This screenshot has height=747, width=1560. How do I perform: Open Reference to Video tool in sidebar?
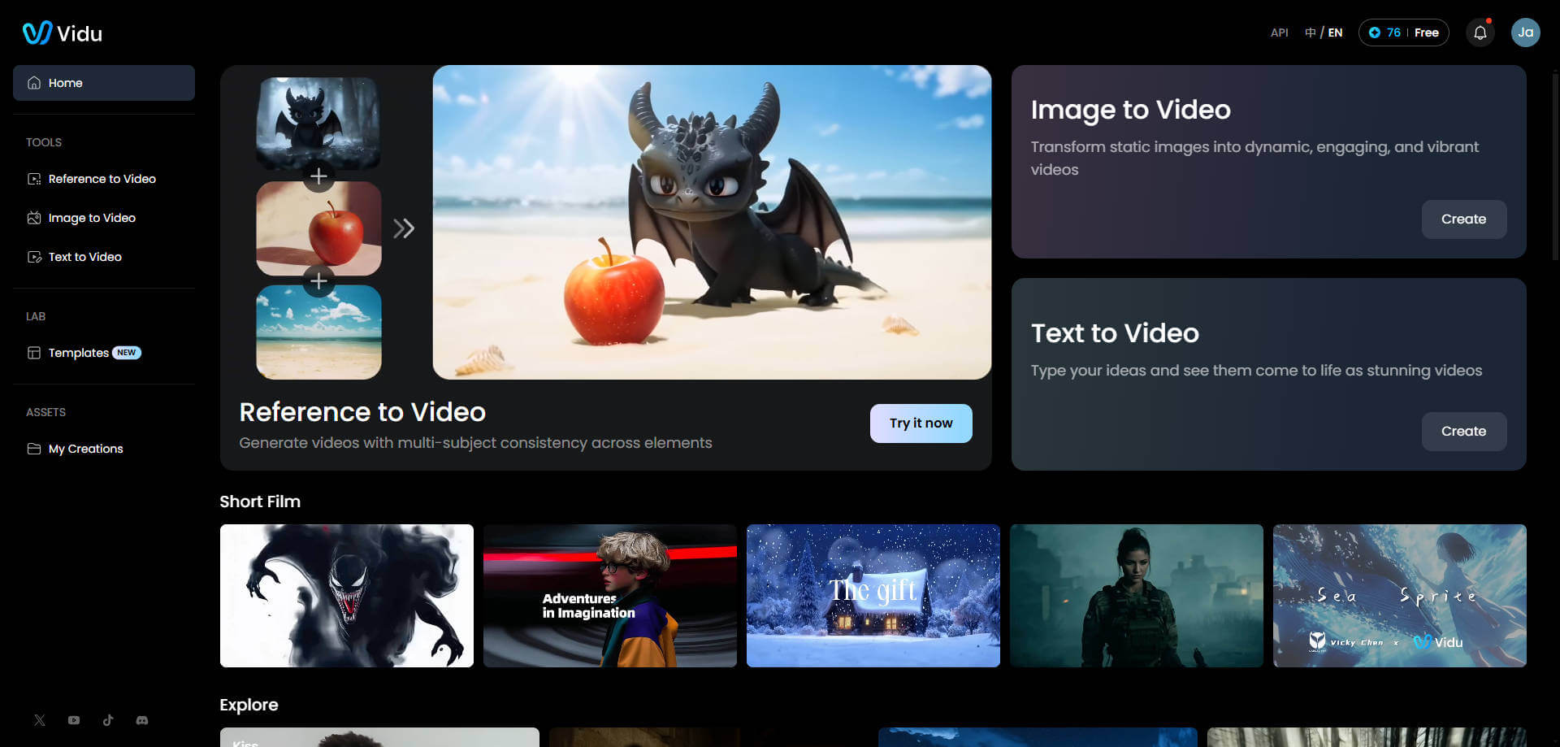pyautogui.click(x=104, y=179)
